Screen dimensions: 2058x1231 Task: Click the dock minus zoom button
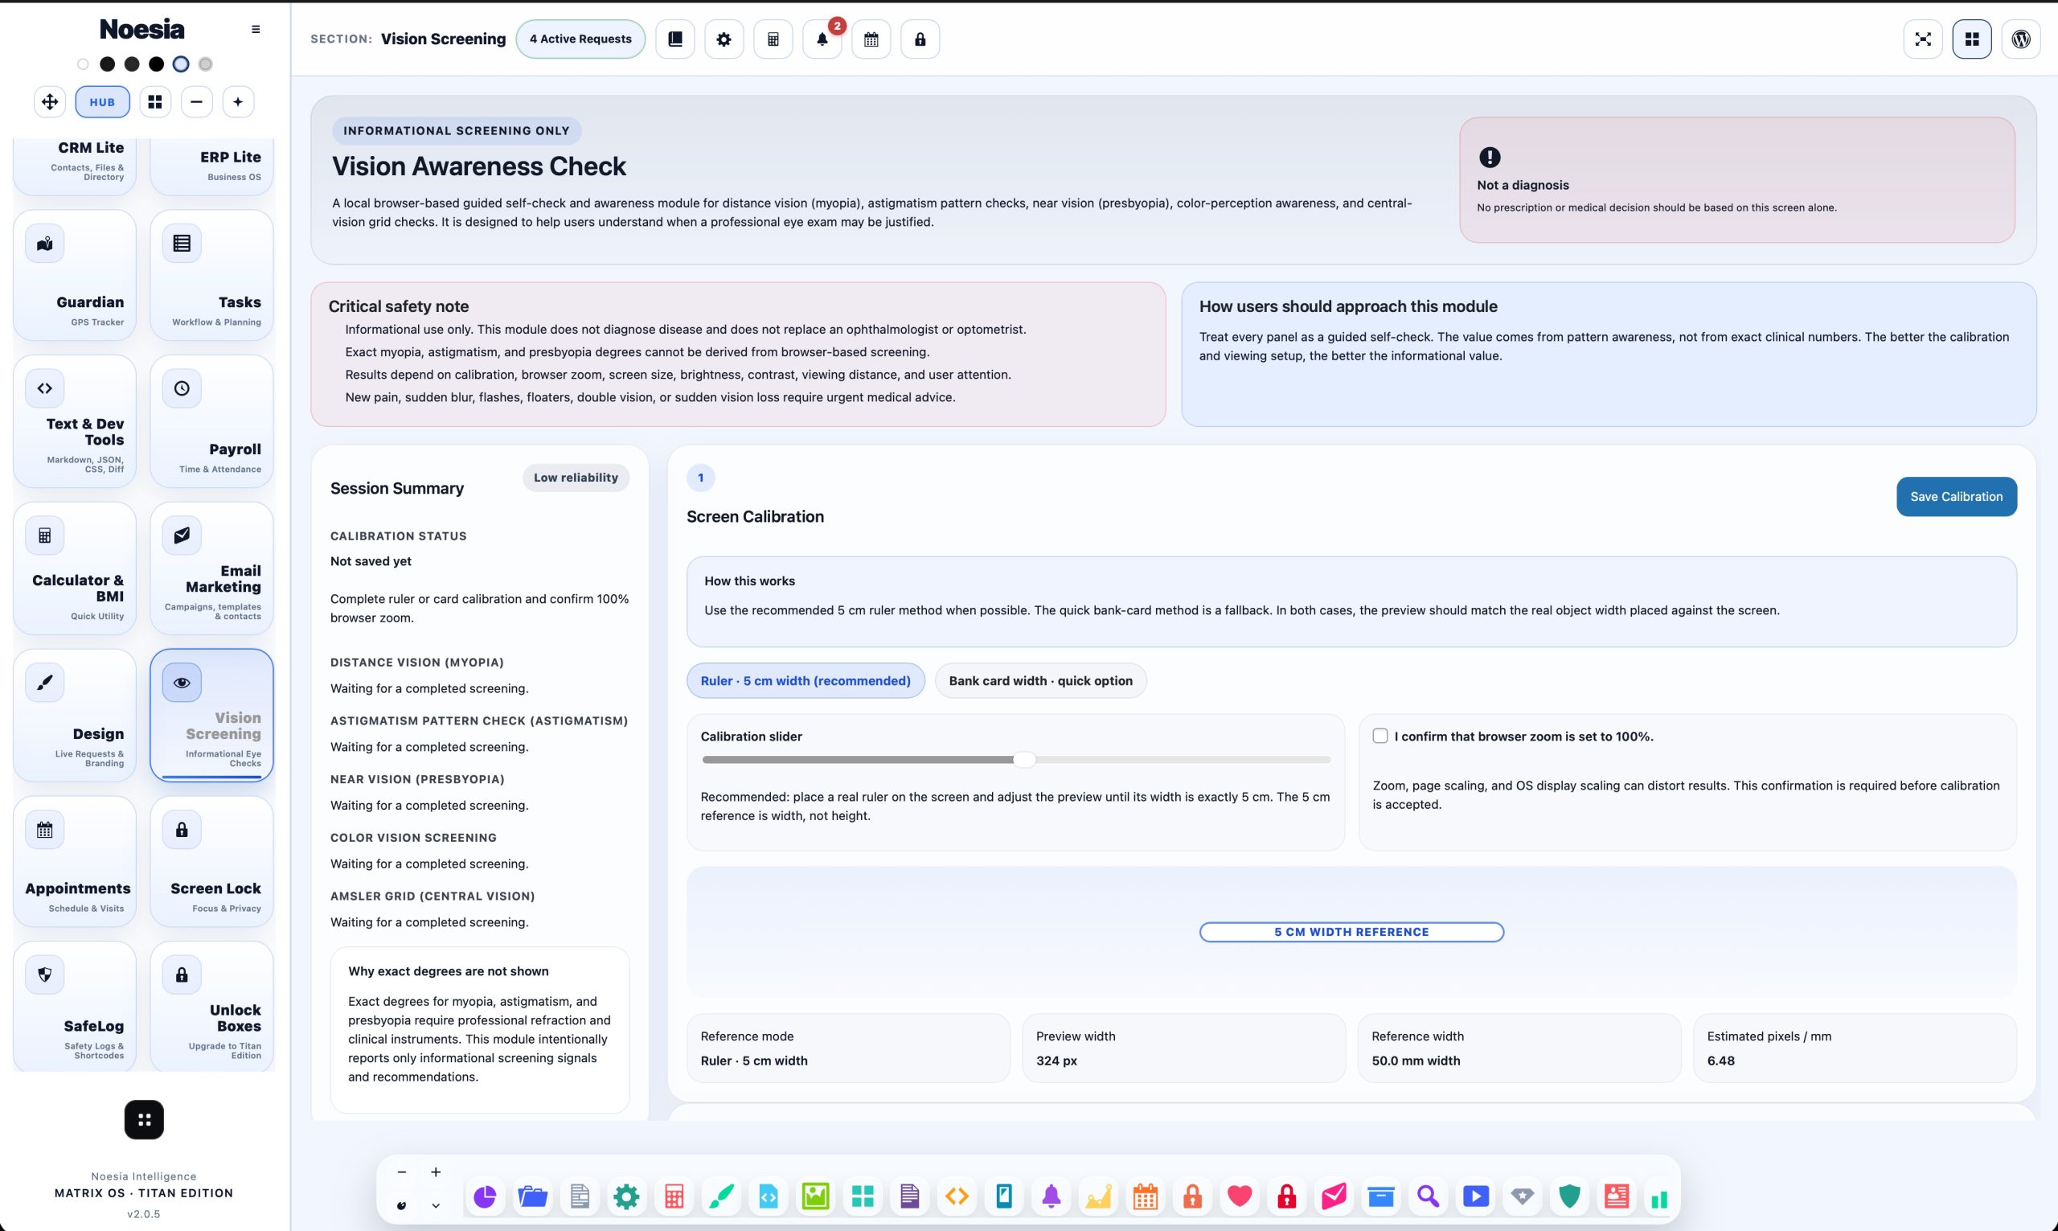tap(401, 1172)
